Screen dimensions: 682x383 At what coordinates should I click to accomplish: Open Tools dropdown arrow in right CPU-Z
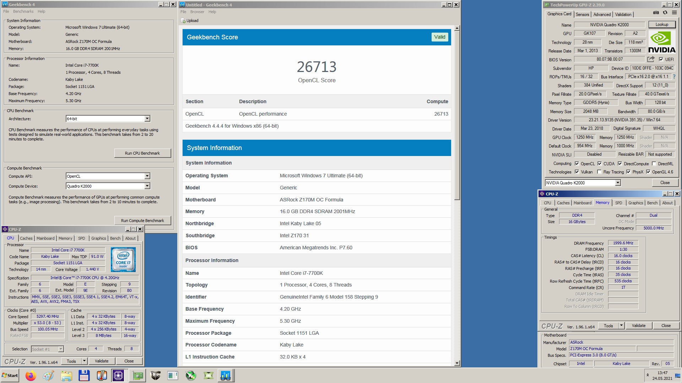[x=621, y=326]
